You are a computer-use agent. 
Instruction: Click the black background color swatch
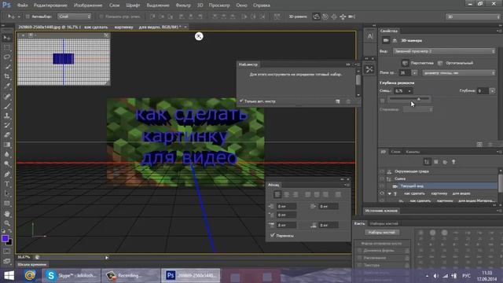pyautogui.click(x=9, y=242)
